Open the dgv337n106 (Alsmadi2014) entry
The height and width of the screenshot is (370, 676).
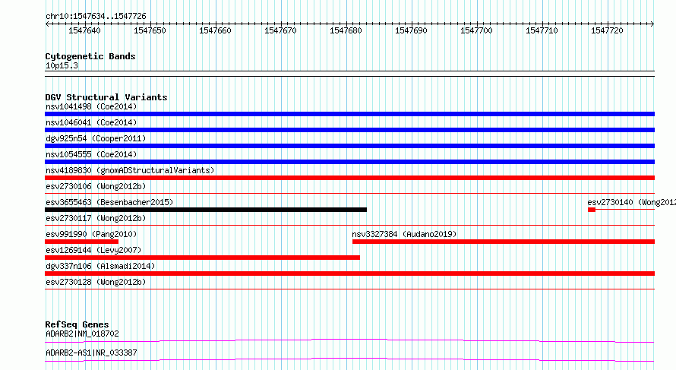click(100, 266)
